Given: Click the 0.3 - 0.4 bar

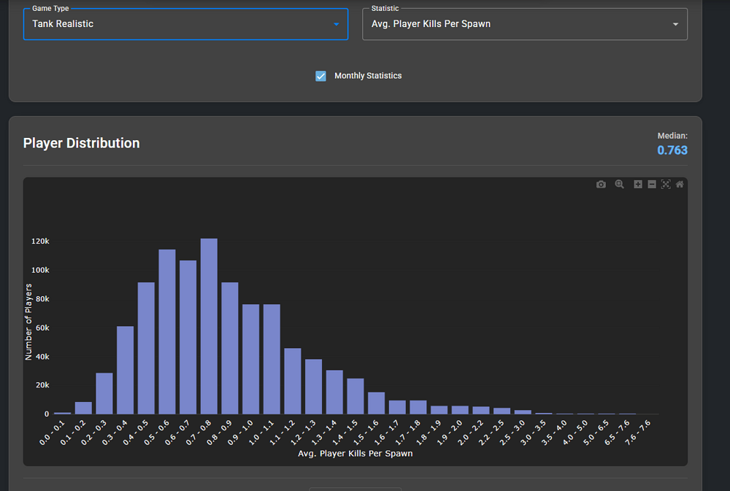Looking at the screenshot, I should (126, 370).
